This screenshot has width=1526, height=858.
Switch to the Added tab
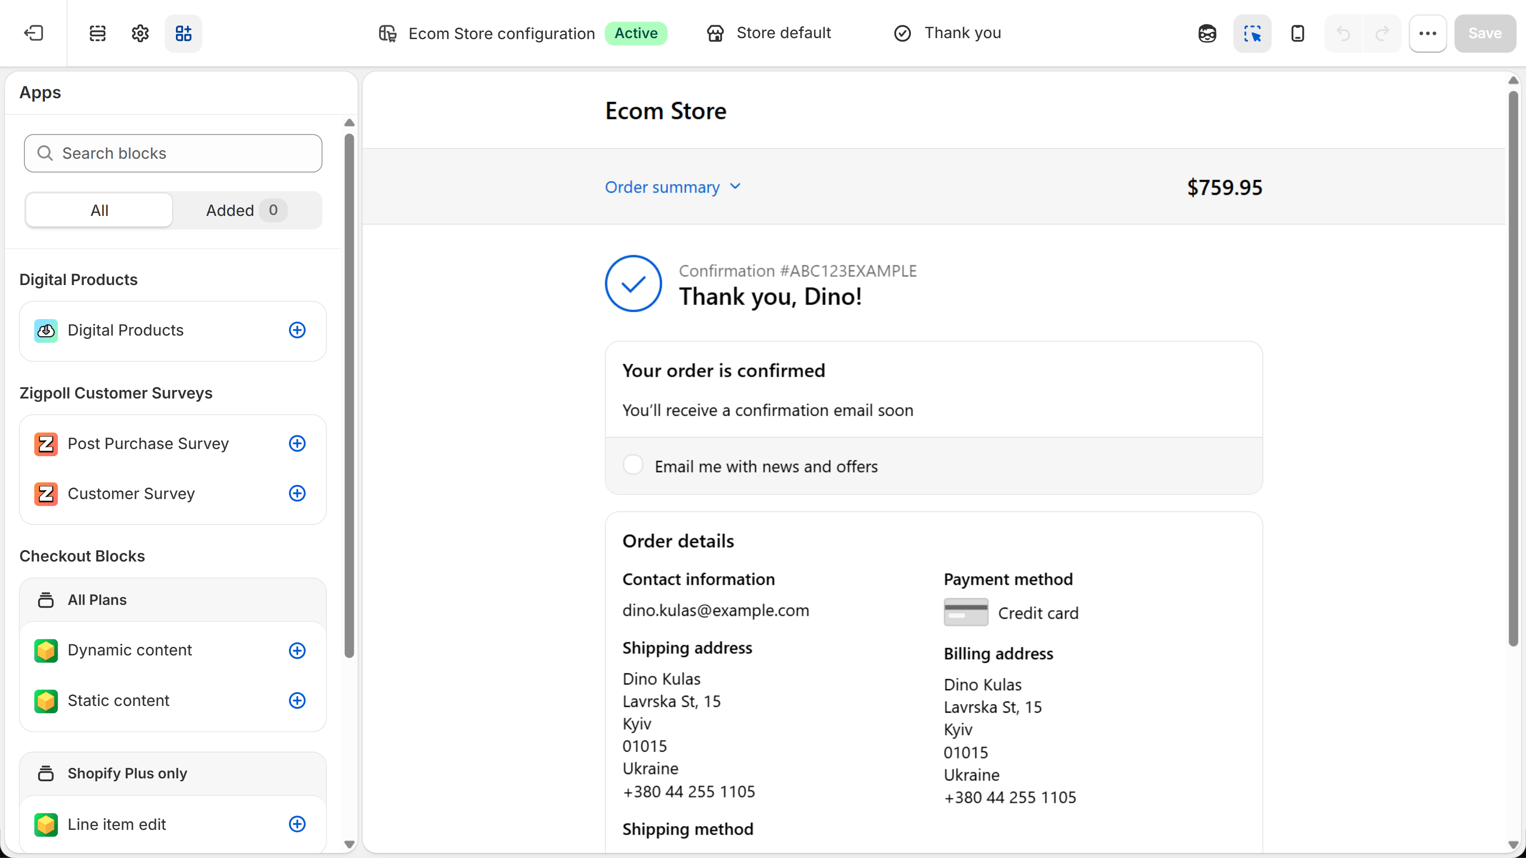247,210
